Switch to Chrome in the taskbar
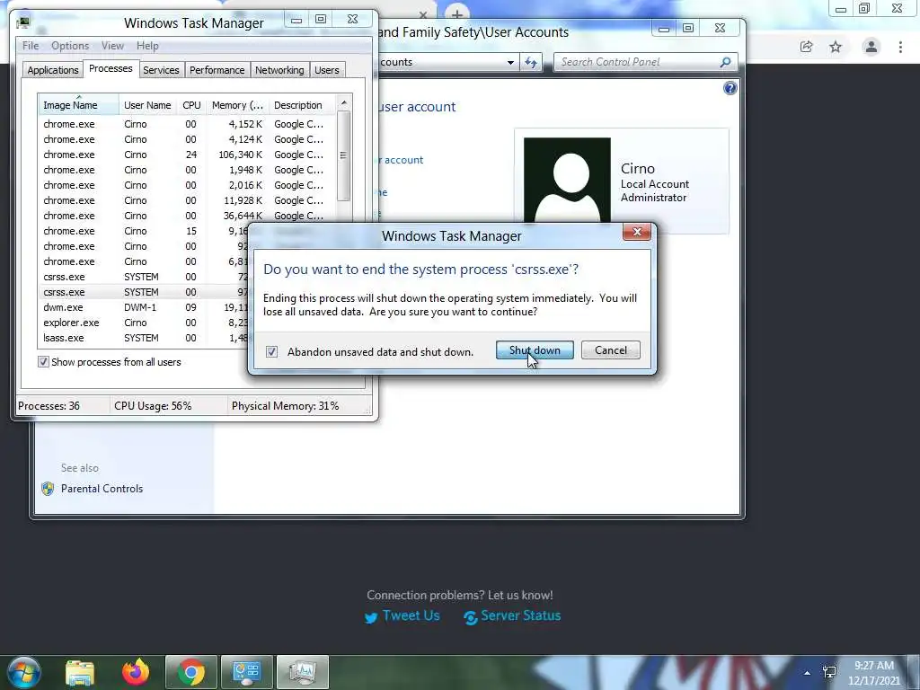 (x=191, y=672)
